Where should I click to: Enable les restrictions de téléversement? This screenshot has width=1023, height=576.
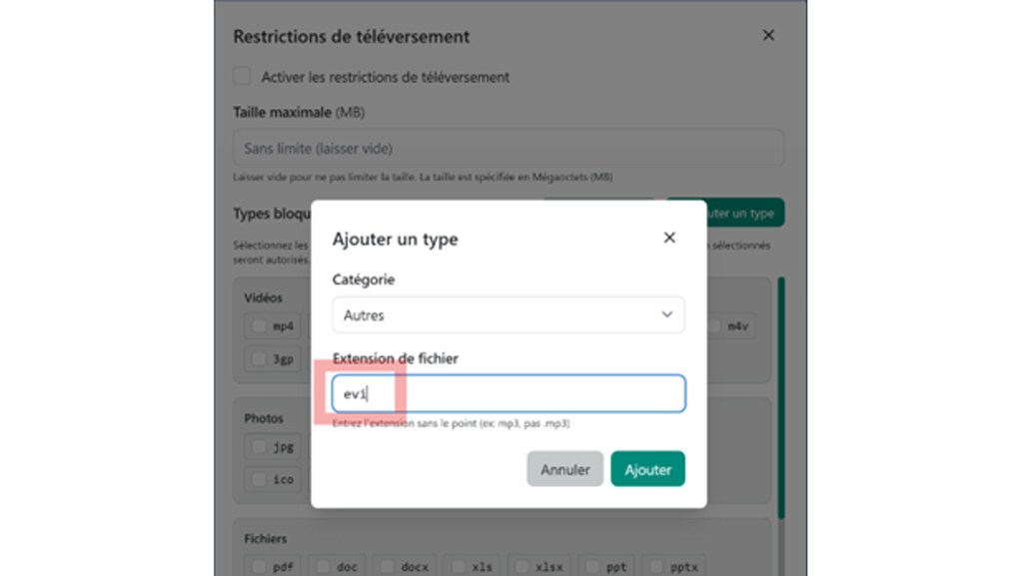click(241, 76)
